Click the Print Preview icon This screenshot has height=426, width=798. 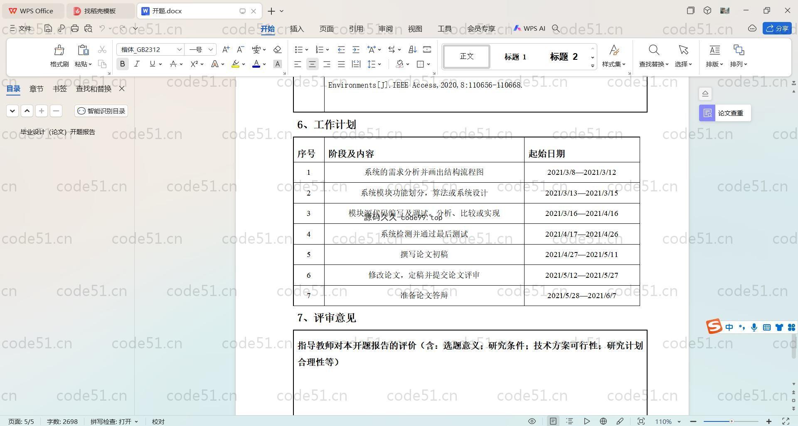point(88,28)
